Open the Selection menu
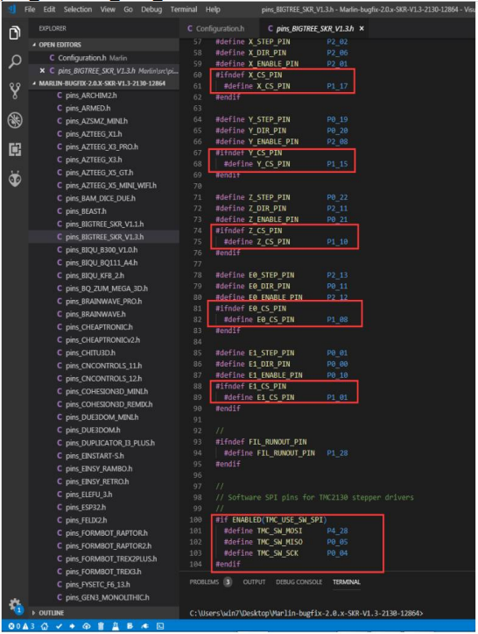The height and width of the screenshot is (634, 478). [x=78, y=10]
